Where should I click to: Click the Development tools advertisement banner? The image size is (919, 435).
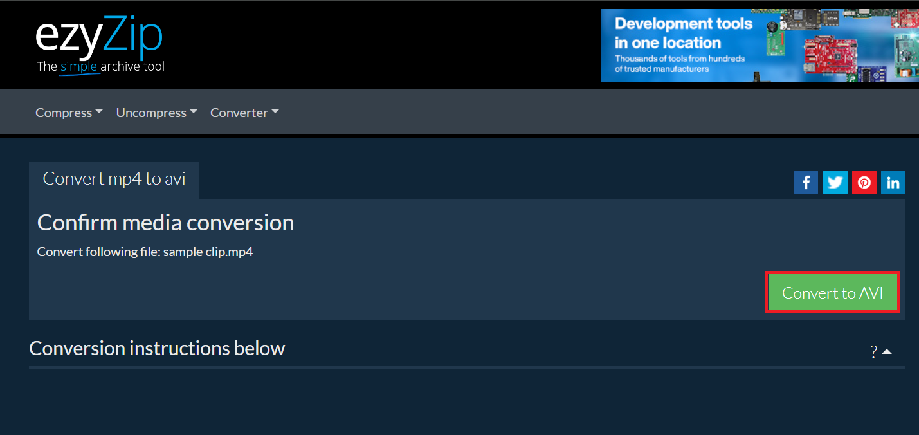[759, 45]
